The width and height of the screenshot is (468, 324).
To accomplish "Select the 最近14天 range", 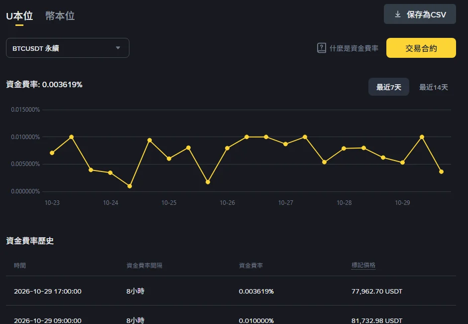I will coord(433,87).
